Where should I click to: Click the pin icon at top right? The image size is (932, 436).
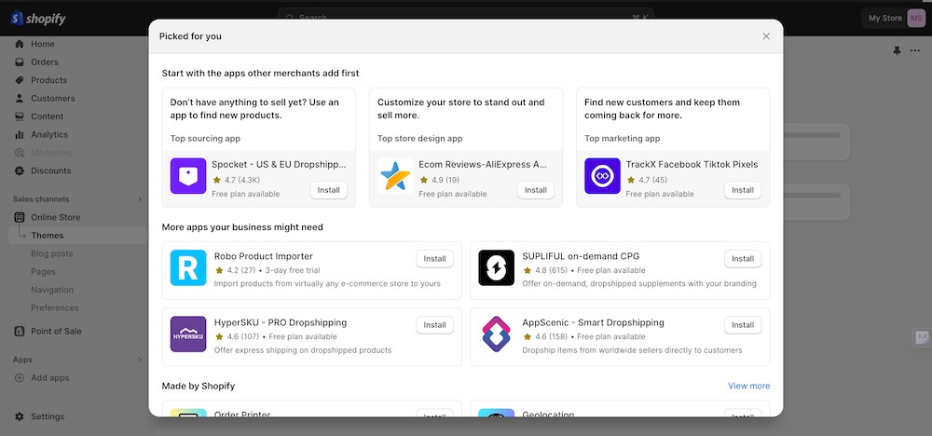(x=897, y=50)
